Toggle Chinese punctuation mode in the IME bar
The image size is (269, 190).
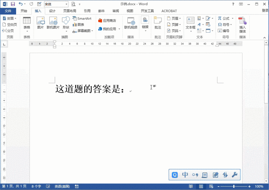click(x=195, y=175)
